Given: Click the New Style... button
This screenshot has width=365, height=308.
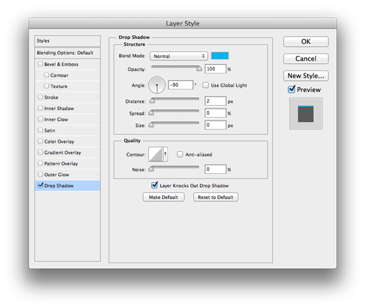Looking at the screenshot, I should 306,76.
